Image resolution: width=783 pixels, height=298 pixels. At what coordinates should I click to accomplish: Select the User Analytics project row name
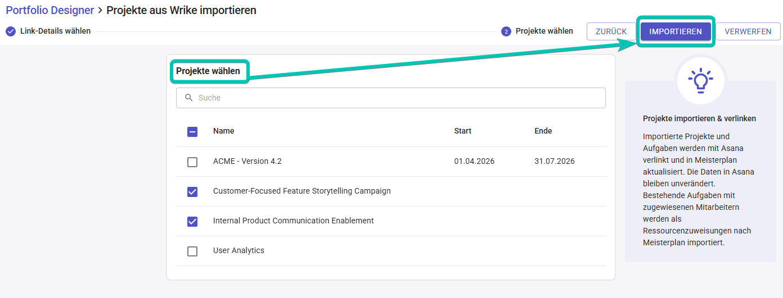(238, 251)
